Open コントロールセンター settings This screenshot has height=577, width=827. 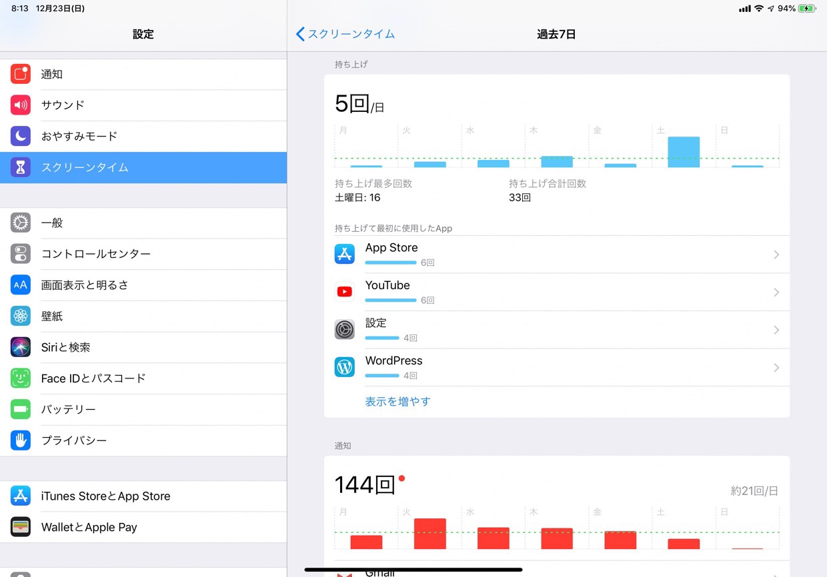point(143,254)
